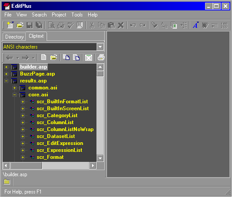Collapse the core.asi node

point(14,95)
